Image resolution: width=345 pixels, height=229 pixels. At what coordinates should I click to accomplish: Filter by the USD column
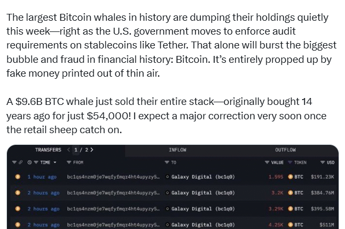[x=323, y=162]
